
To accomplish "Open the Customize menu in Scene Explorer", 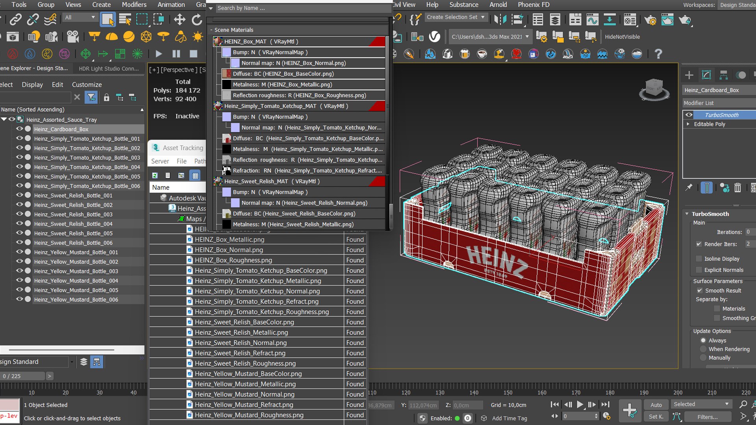I will click(87, 85).
